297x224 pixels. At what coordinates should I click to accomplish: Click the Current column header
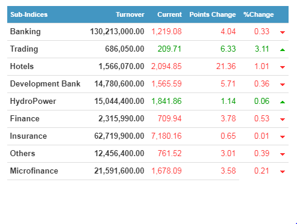pyautogui.click(x=169, y=14)
